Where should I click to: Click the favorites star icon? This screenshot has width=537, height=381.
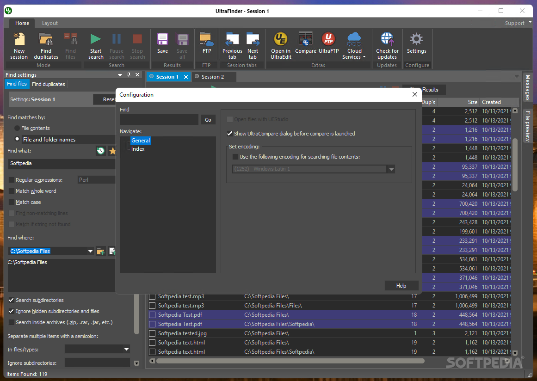(x=112, y=151)
